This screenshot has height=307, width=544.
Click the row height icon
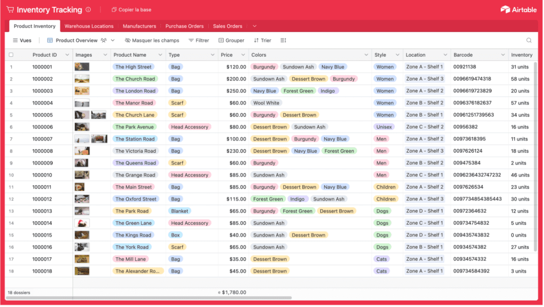point(283,40)
